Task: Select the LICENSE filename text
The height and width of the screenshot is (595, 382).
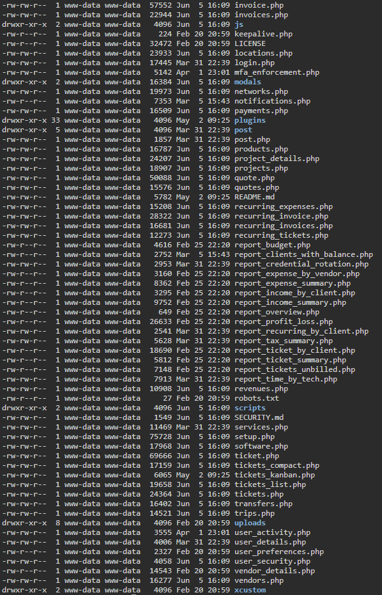Action: (x=250, y=43)
